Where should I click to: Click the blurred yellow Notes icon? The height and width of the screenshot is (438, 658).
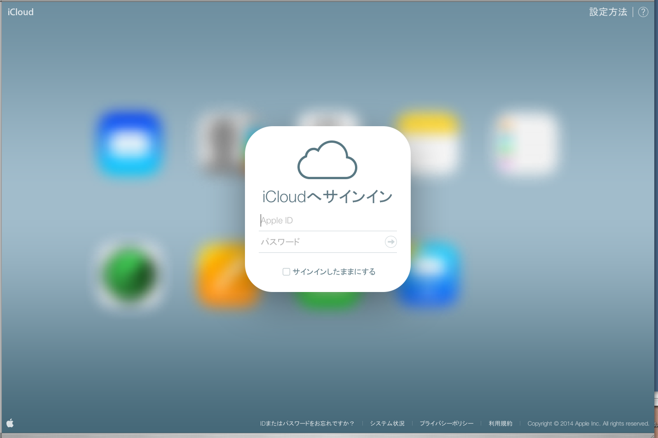tap(428, 143)
